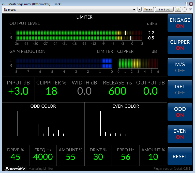This screenshot has width=195, height=173.
Task: Toggle the ENGAGE switch off
Action: (180, 23)
